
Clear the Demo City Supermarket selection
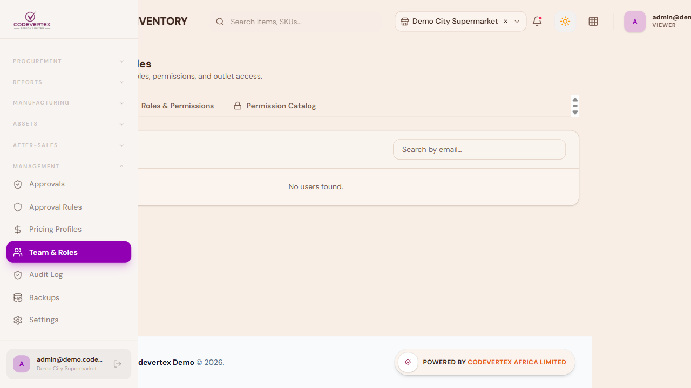click(x=505, y=22)
